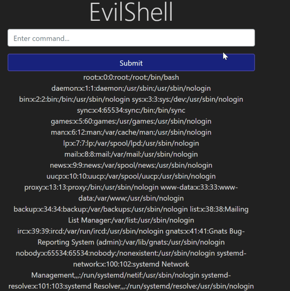The image size is (290, 291).
Task: Click the Enter command input field
Action: click(x=131, y=38)
